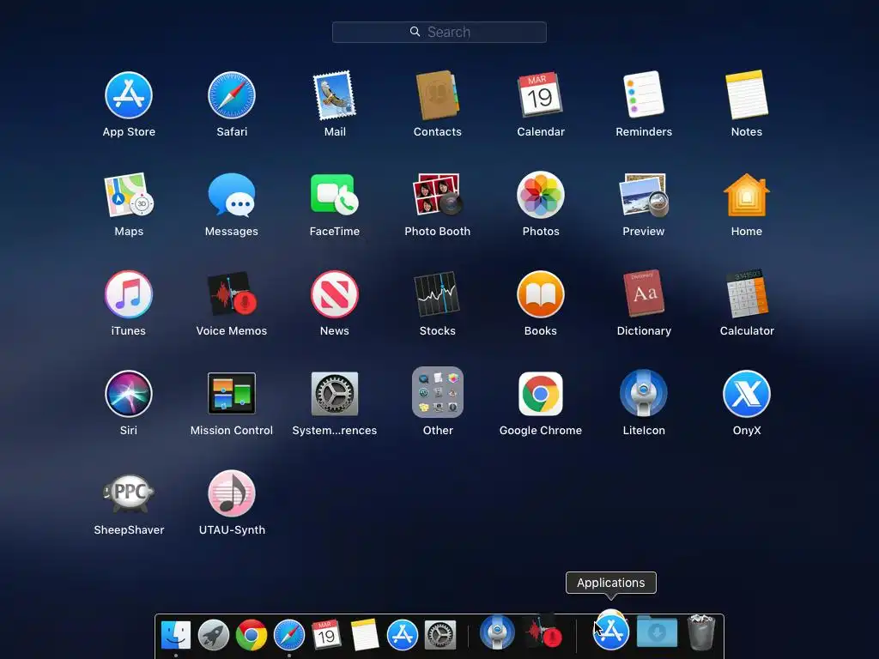Launch UTAU-Synth
Screen dimensions: 879x659
[232, 493]
